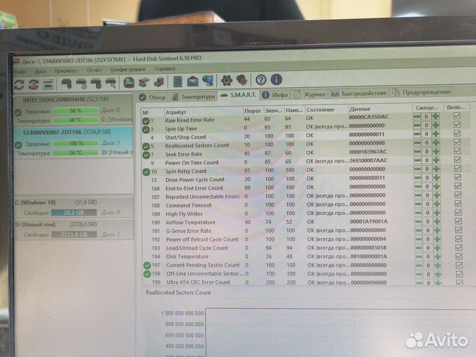Switch to the Журнал tab

(x=310, y=95)
